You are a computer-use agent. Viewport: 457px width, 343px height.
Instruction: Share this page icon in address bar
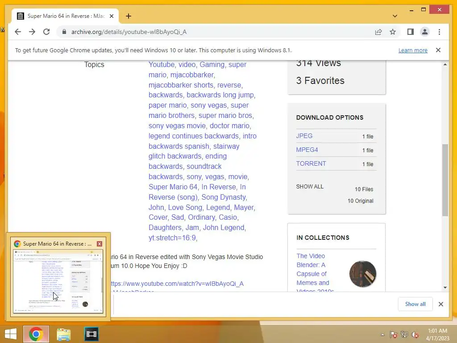(378, 32)
